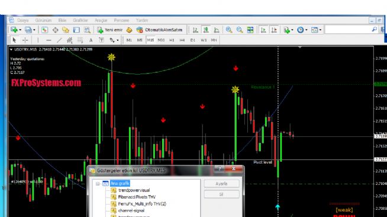Click Yeni emir new order button
Viewport: 387px width, 217px height.
pos(110,30)
